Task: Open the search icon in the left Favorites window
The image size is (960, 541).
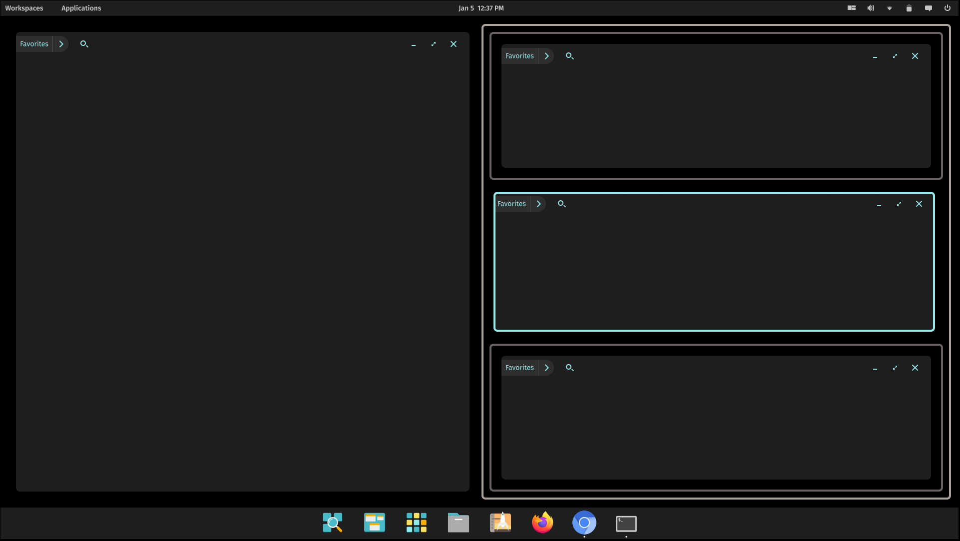Action: (84, 44)
